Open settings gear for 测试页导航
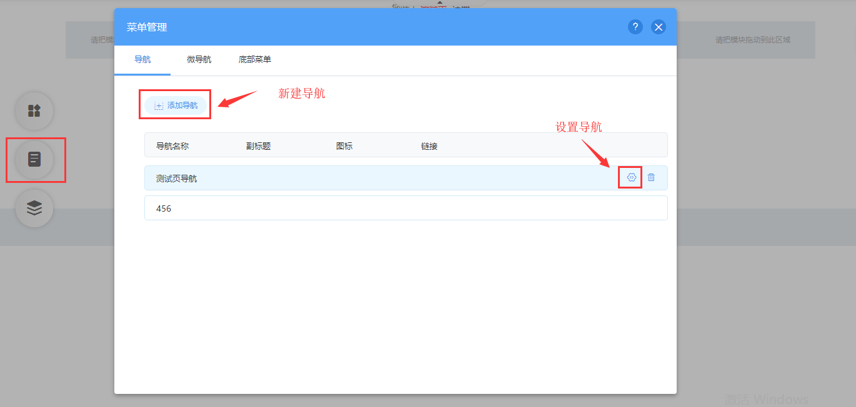 click(x=631, y=178)
